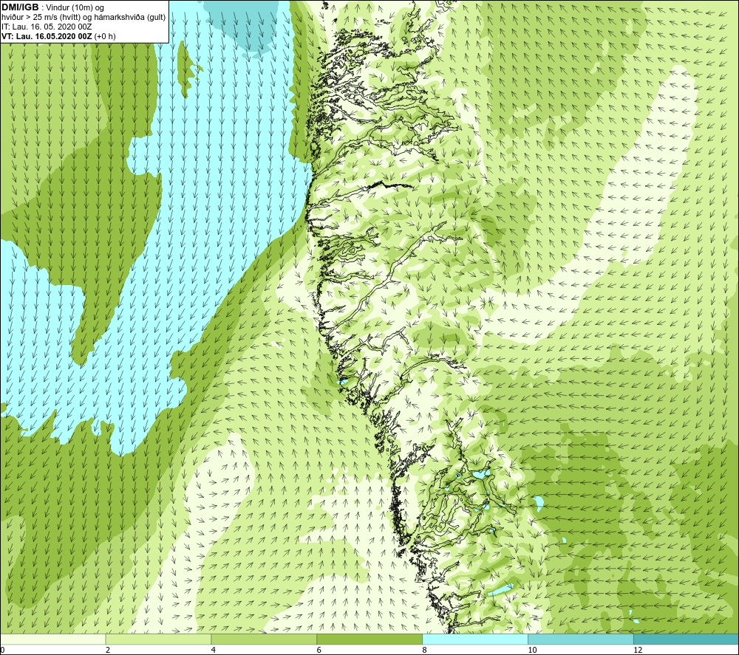Click the legend swatch above 12 m/s

pyautogui.click(x=687, y=639)
